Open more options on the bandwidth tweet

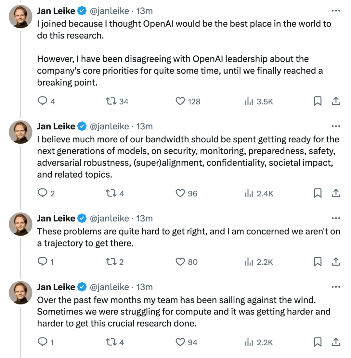pos(335,126)
